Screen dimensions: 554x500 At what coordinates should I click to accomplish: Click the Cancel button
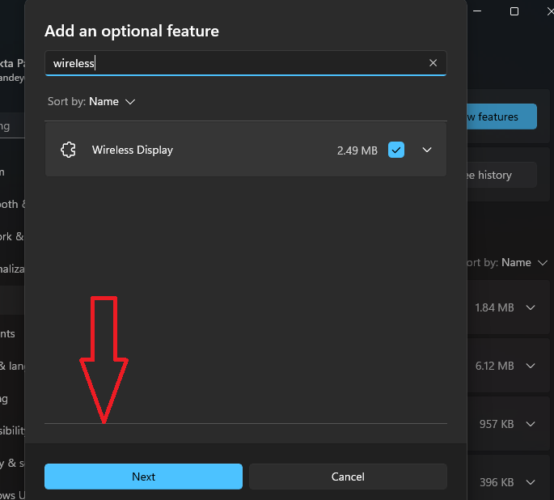tap(348, 477)
